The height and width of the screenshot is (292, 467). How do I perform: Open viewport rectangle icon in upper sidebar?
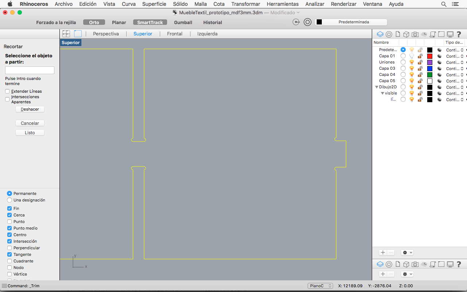pos(441,34)
